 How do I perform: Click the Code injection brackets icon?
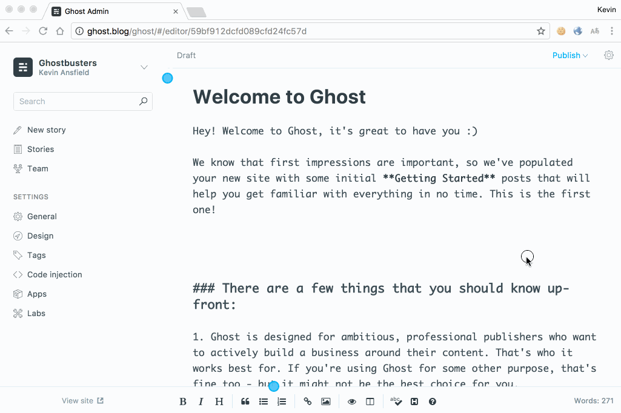tap(18, 275)
